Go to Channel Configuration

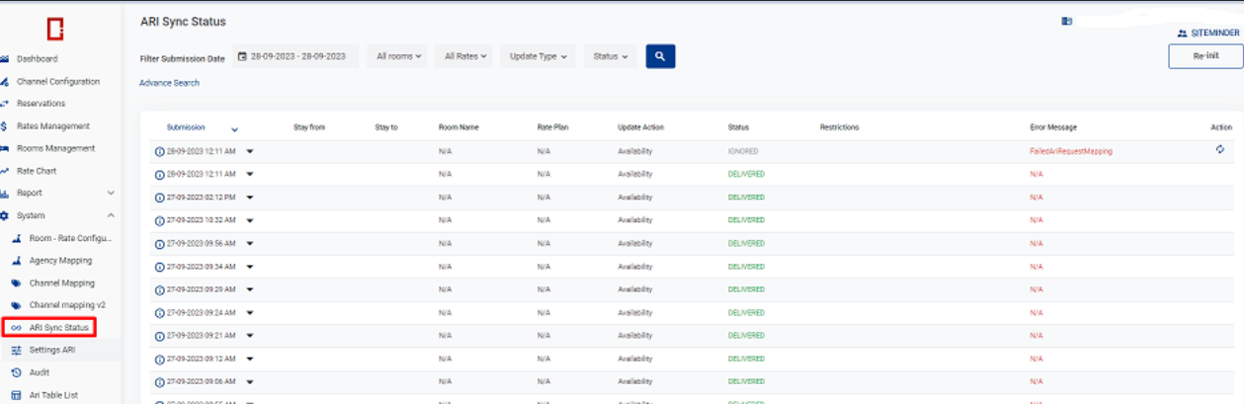(57, 81)
